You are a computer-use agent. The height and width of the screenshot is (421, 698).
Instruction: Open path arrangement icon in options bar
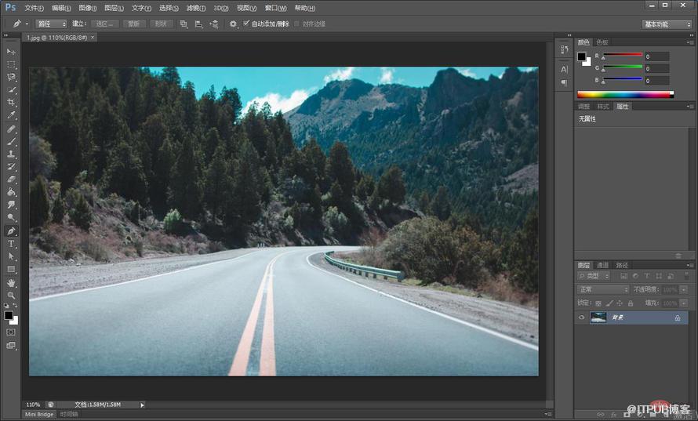point(214,24)
